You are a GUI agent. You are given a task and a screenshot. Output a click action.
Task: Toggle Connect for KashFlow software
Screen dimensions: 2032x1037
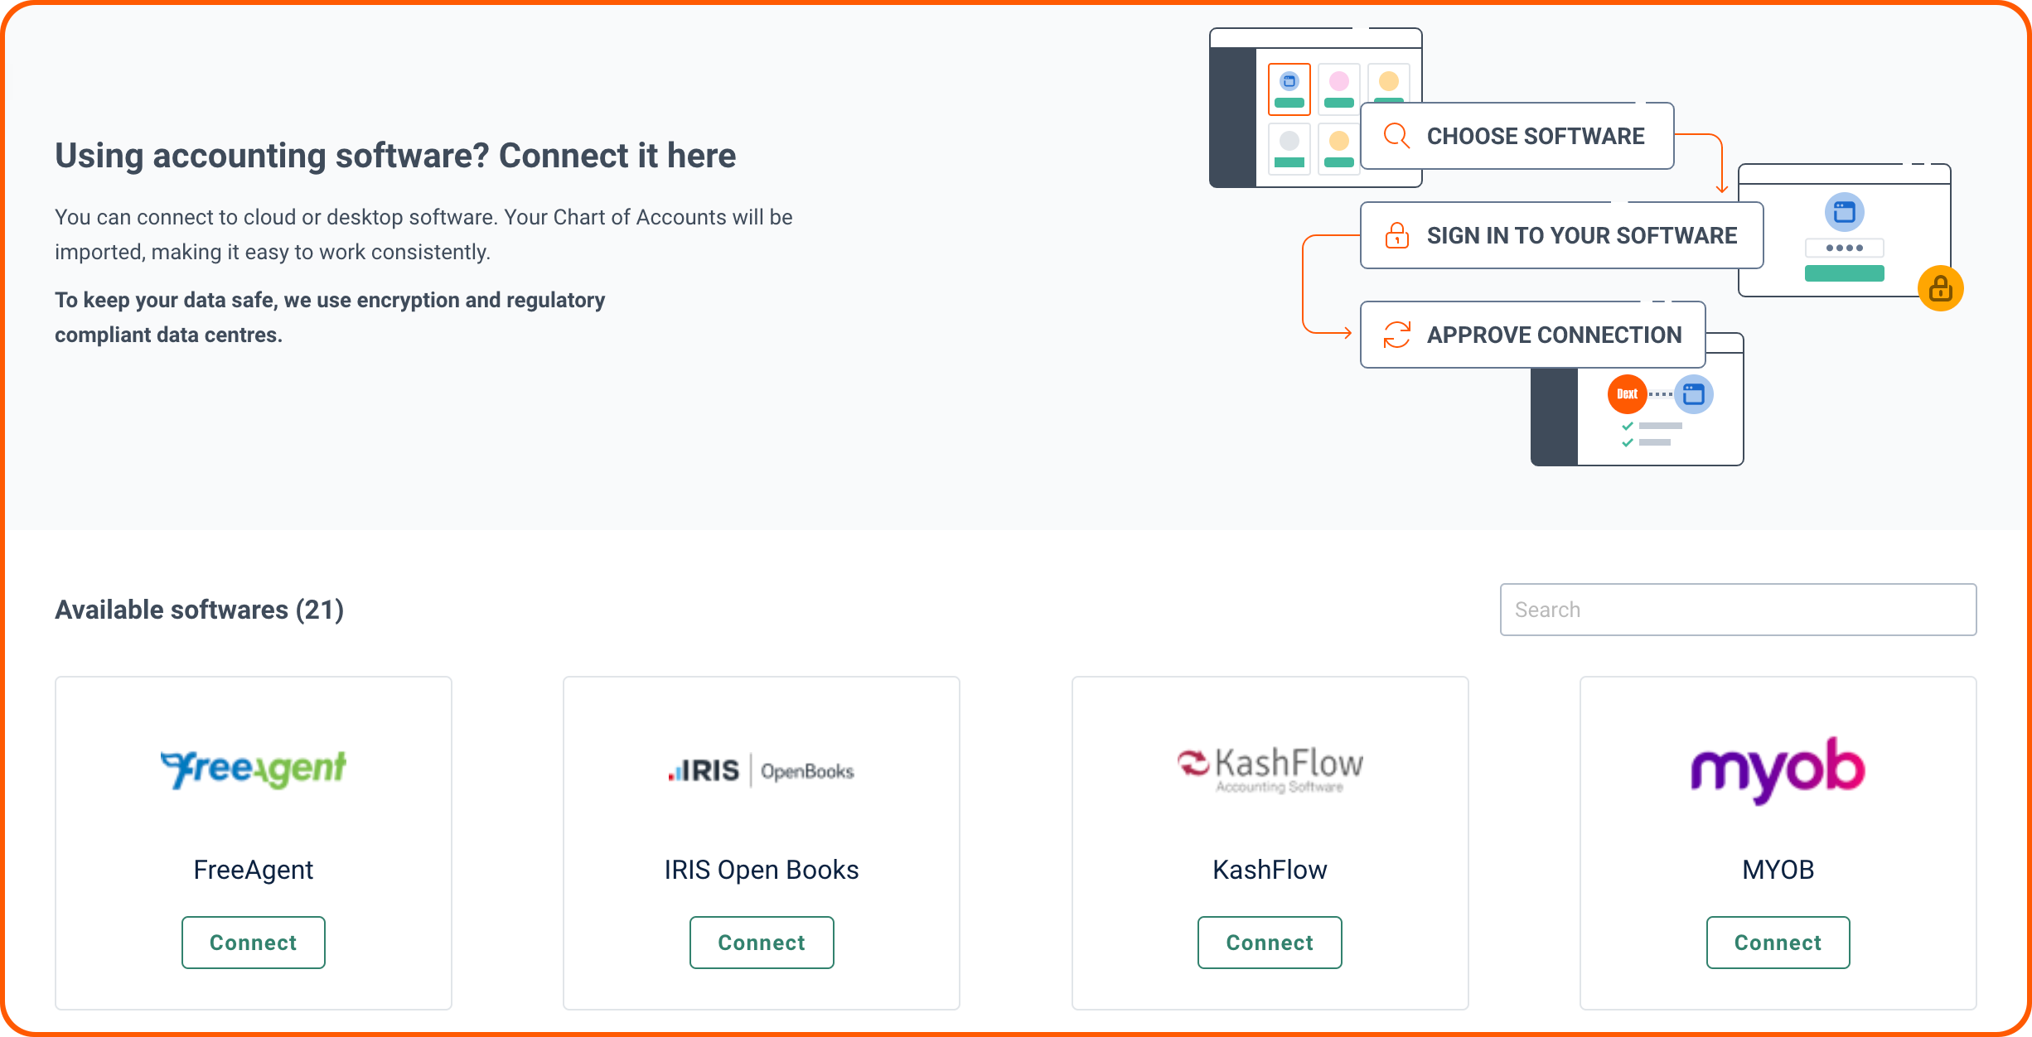click(1269, 942)
